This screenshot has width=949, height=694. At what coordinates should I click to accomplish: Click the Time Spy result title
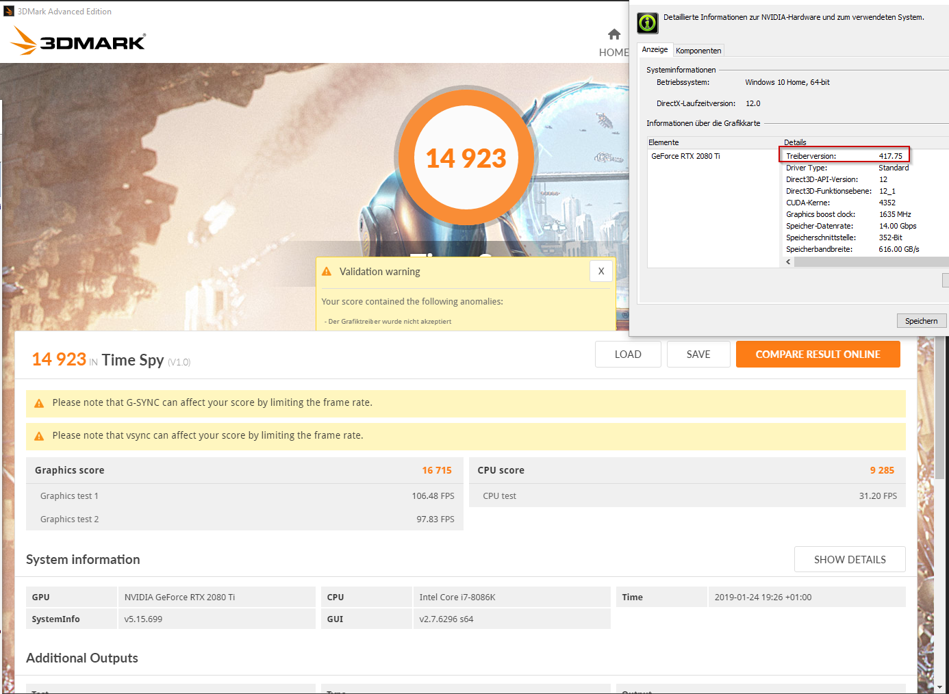(x=133, y=360)
